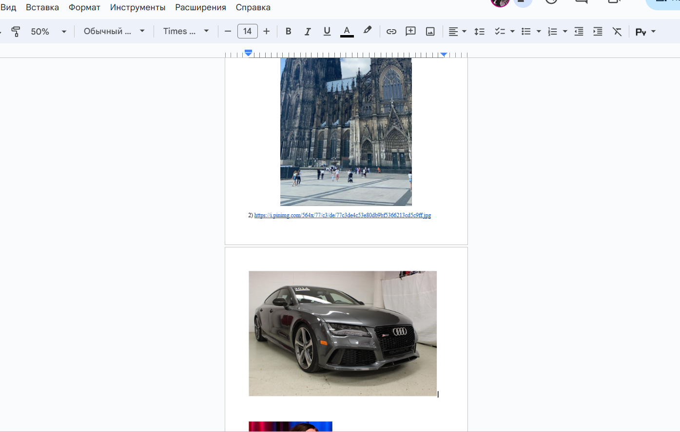The width and height of the screenshot is (680, 432).
Task: Open the 'Вставка' menu
Action: [x=42, y=7]
